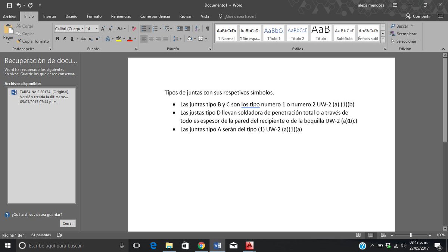Open the Seleccionar dropdown
This screenshot has width=448, height=252.
(x=405, y=41)
